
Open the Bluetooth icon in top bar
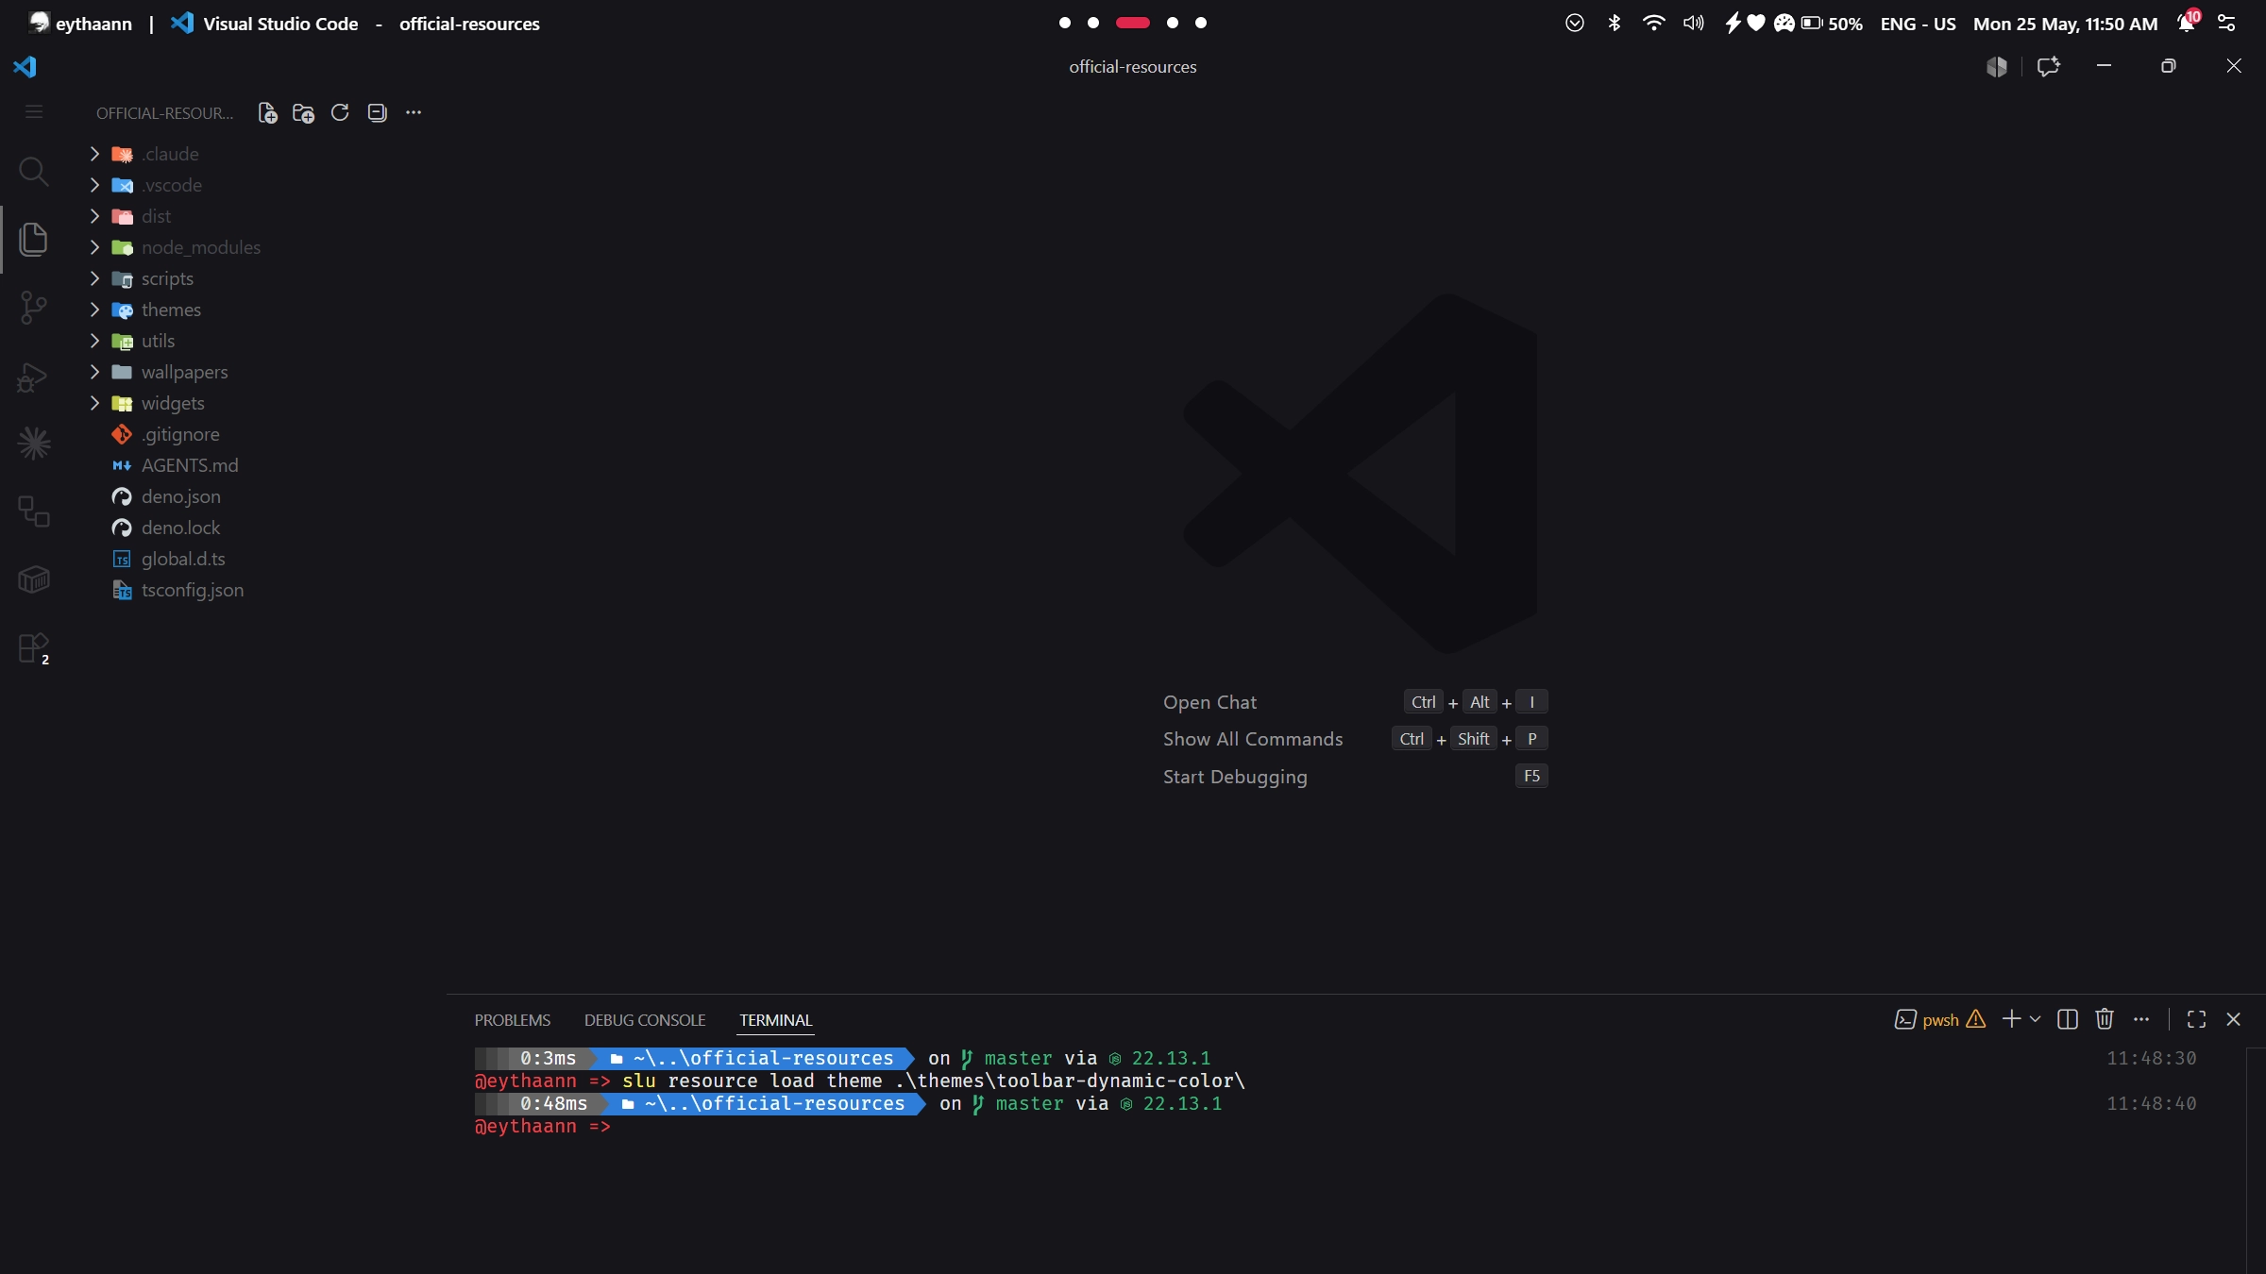pos(1615,23)
